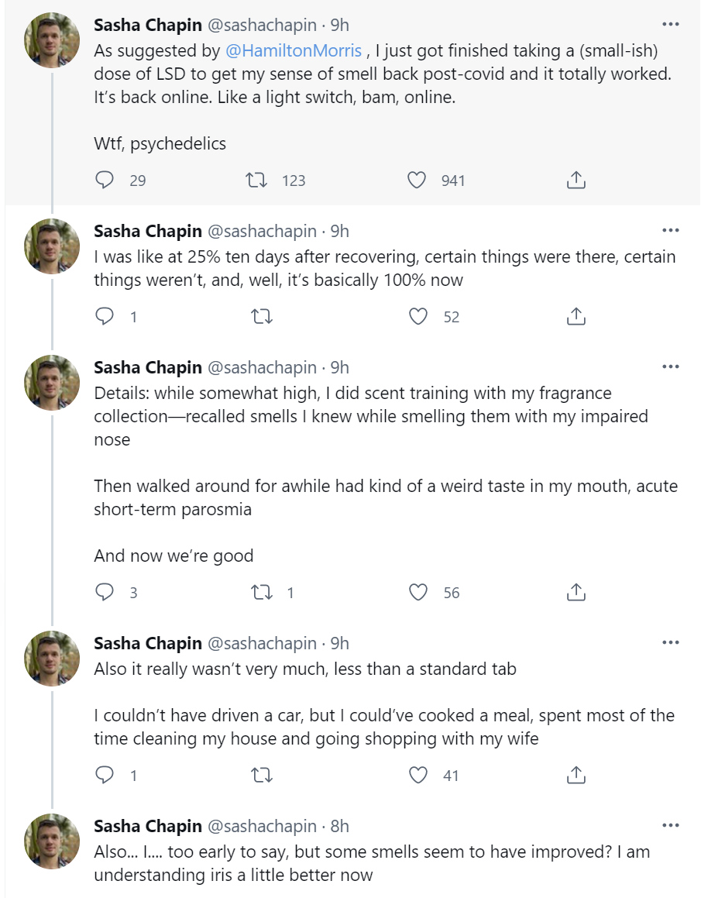Screen dimensions: 701x898
Task: Like the tweet with 941 likes
Action: 417,181
